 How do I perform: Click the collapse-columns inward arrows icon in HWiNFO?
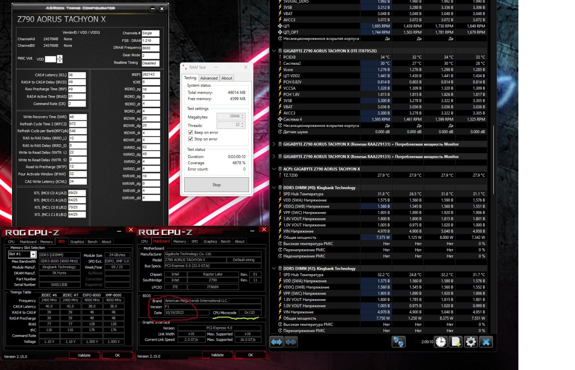coord(291,342)
